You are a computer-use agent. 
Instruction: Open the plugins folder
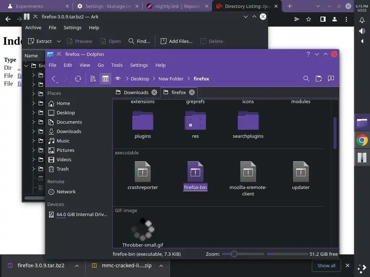142,125
